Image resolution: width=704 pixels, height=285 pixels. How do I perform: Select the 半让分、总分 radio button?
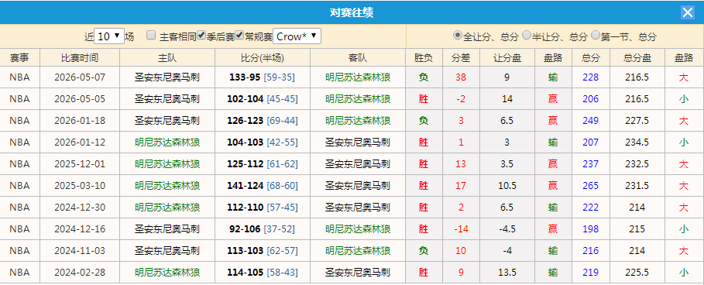527,35
